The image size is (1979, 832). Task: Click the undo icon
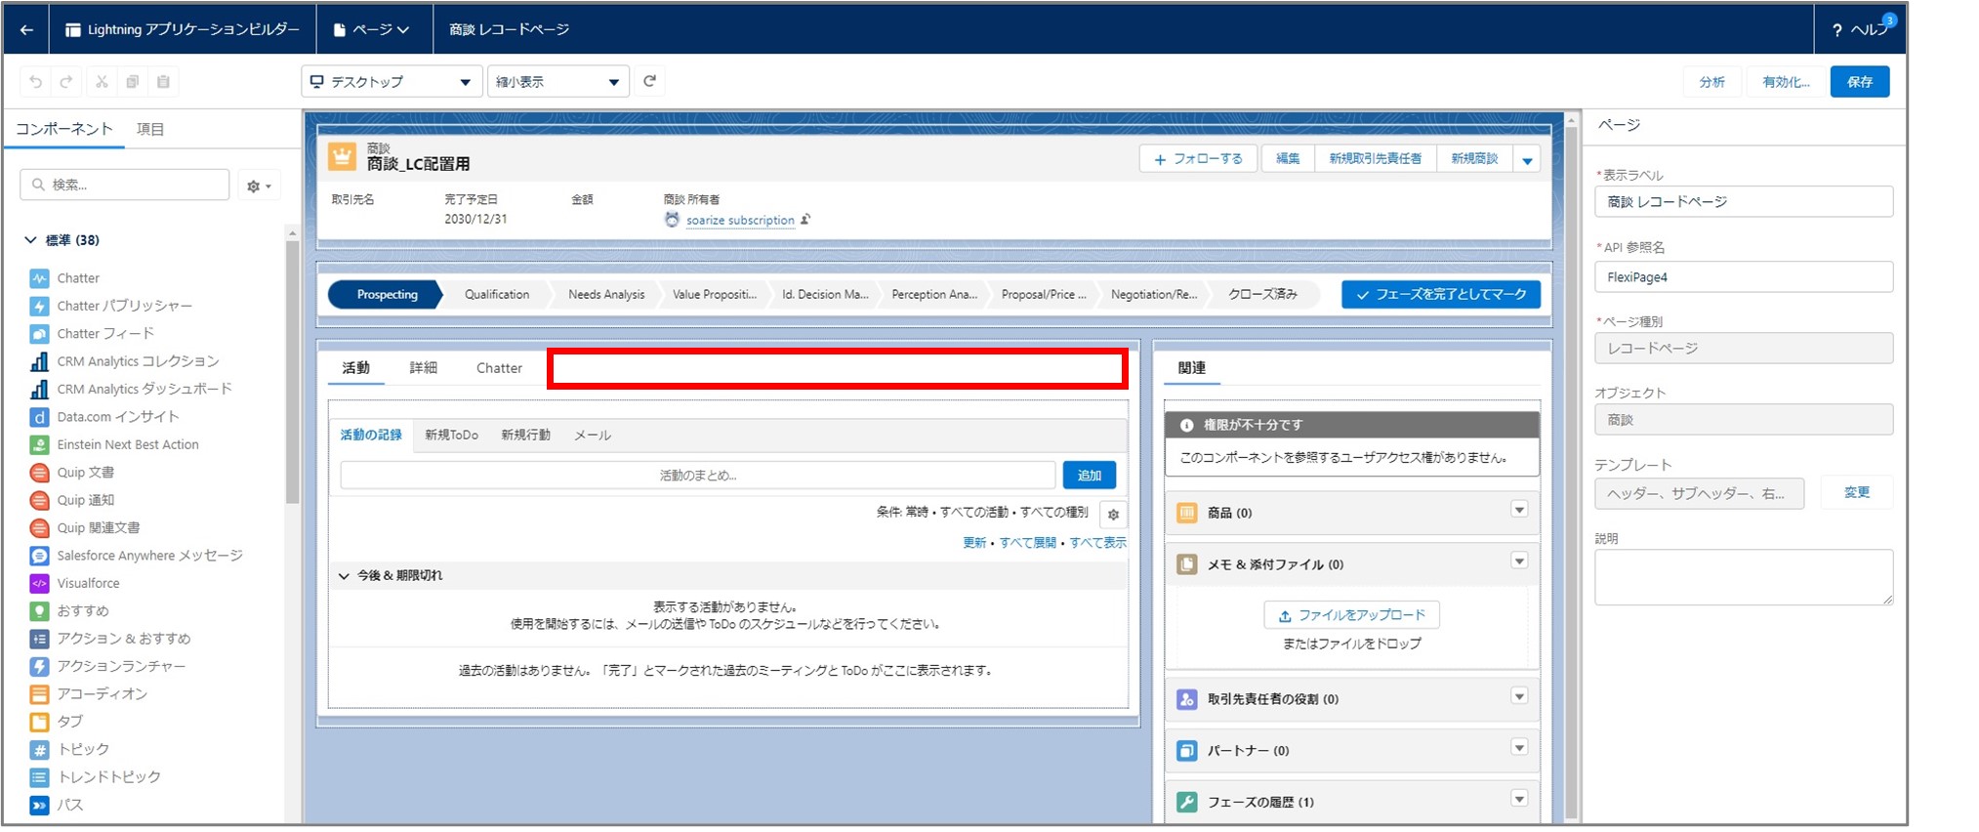click(x=36, y=82)
